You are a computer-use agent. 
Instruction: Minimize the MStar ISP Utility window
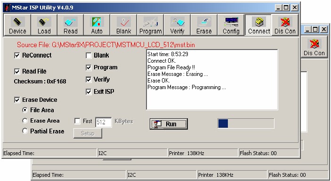pyautogui.click(x=278, y=8)
